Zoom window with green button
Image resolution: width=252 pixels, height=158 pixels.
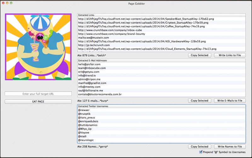(x=11, y=3)
